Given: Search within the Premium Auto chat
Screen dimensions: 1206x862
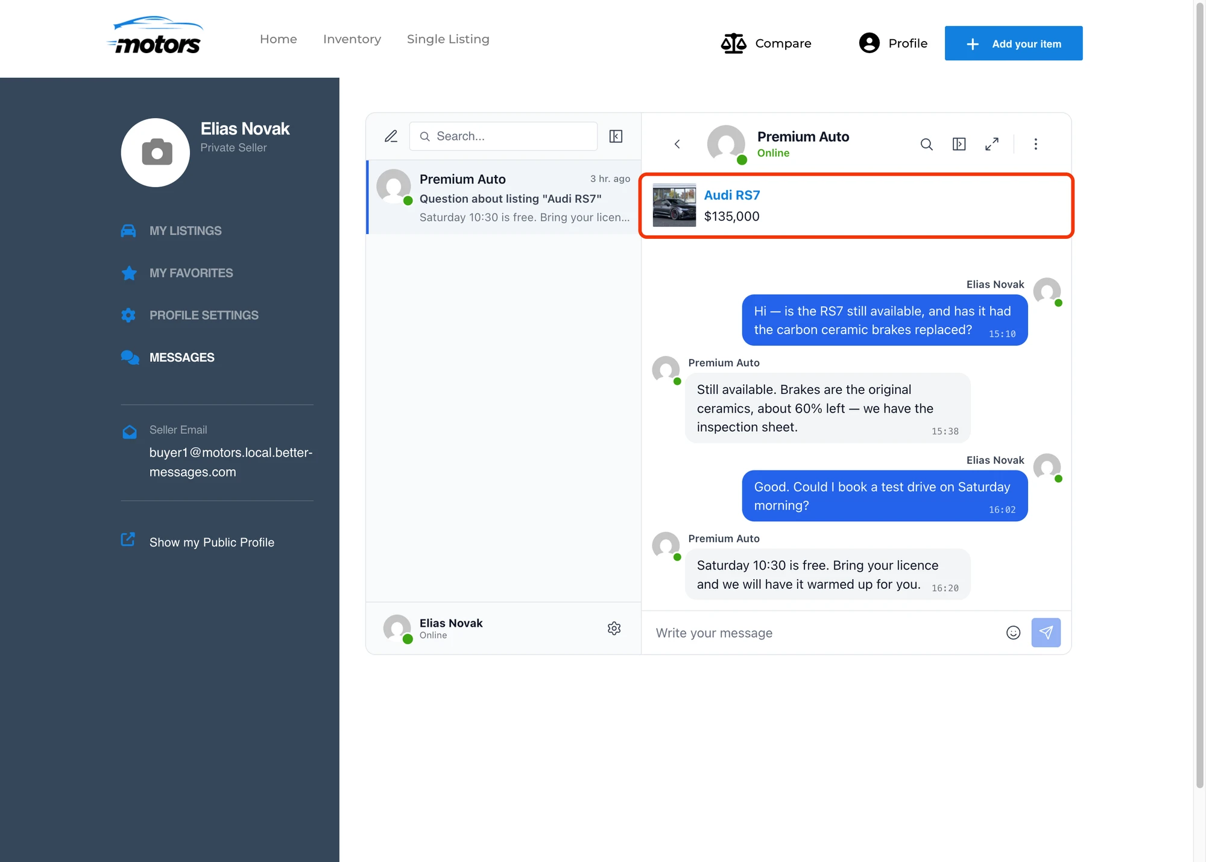Looking at the screenshot, I should tap(927, 144).
